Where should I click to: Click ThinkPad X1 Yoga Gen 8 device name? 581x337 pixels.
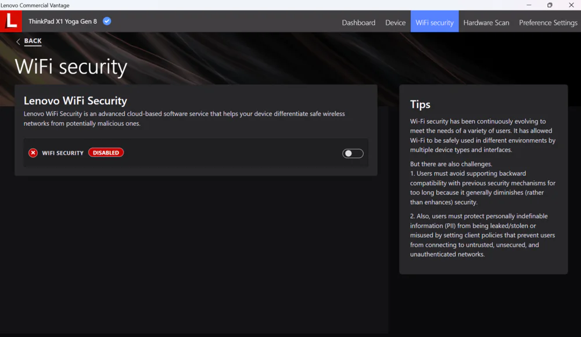pos(63,21)
